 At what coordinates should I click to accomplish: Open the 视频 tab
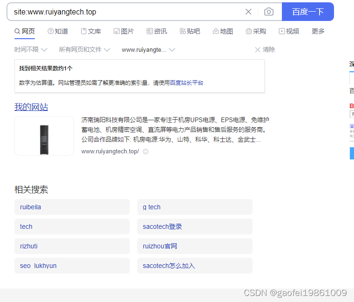(x=289, y=31)
